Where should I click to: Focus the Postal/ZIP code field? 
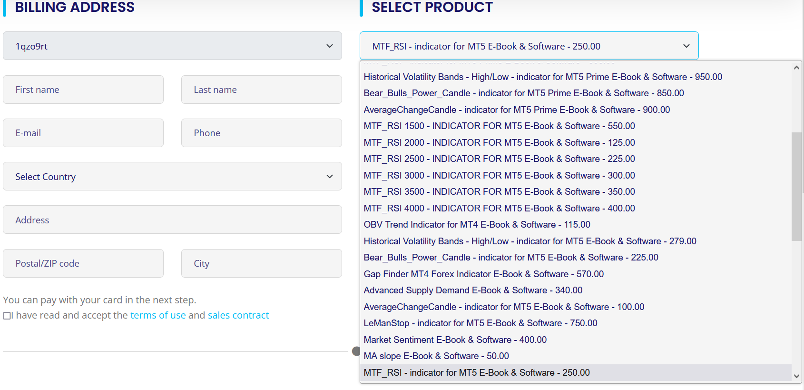click(83, 263)
